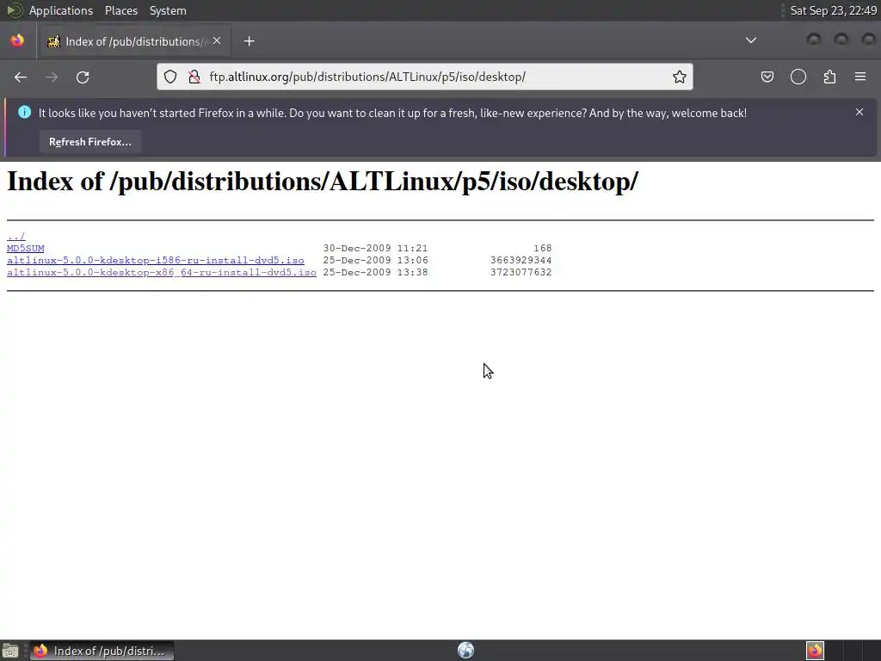This screenshot has height=661, width=881.
Task: Reload the current page
Action: (83, 77)
